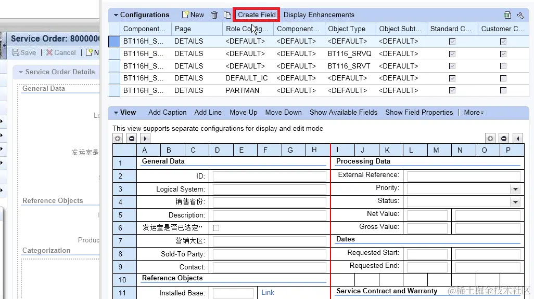Click the wrench personalize icon in Configurations
Viewport: 534px width, 299px height.
tap(520, 15)
